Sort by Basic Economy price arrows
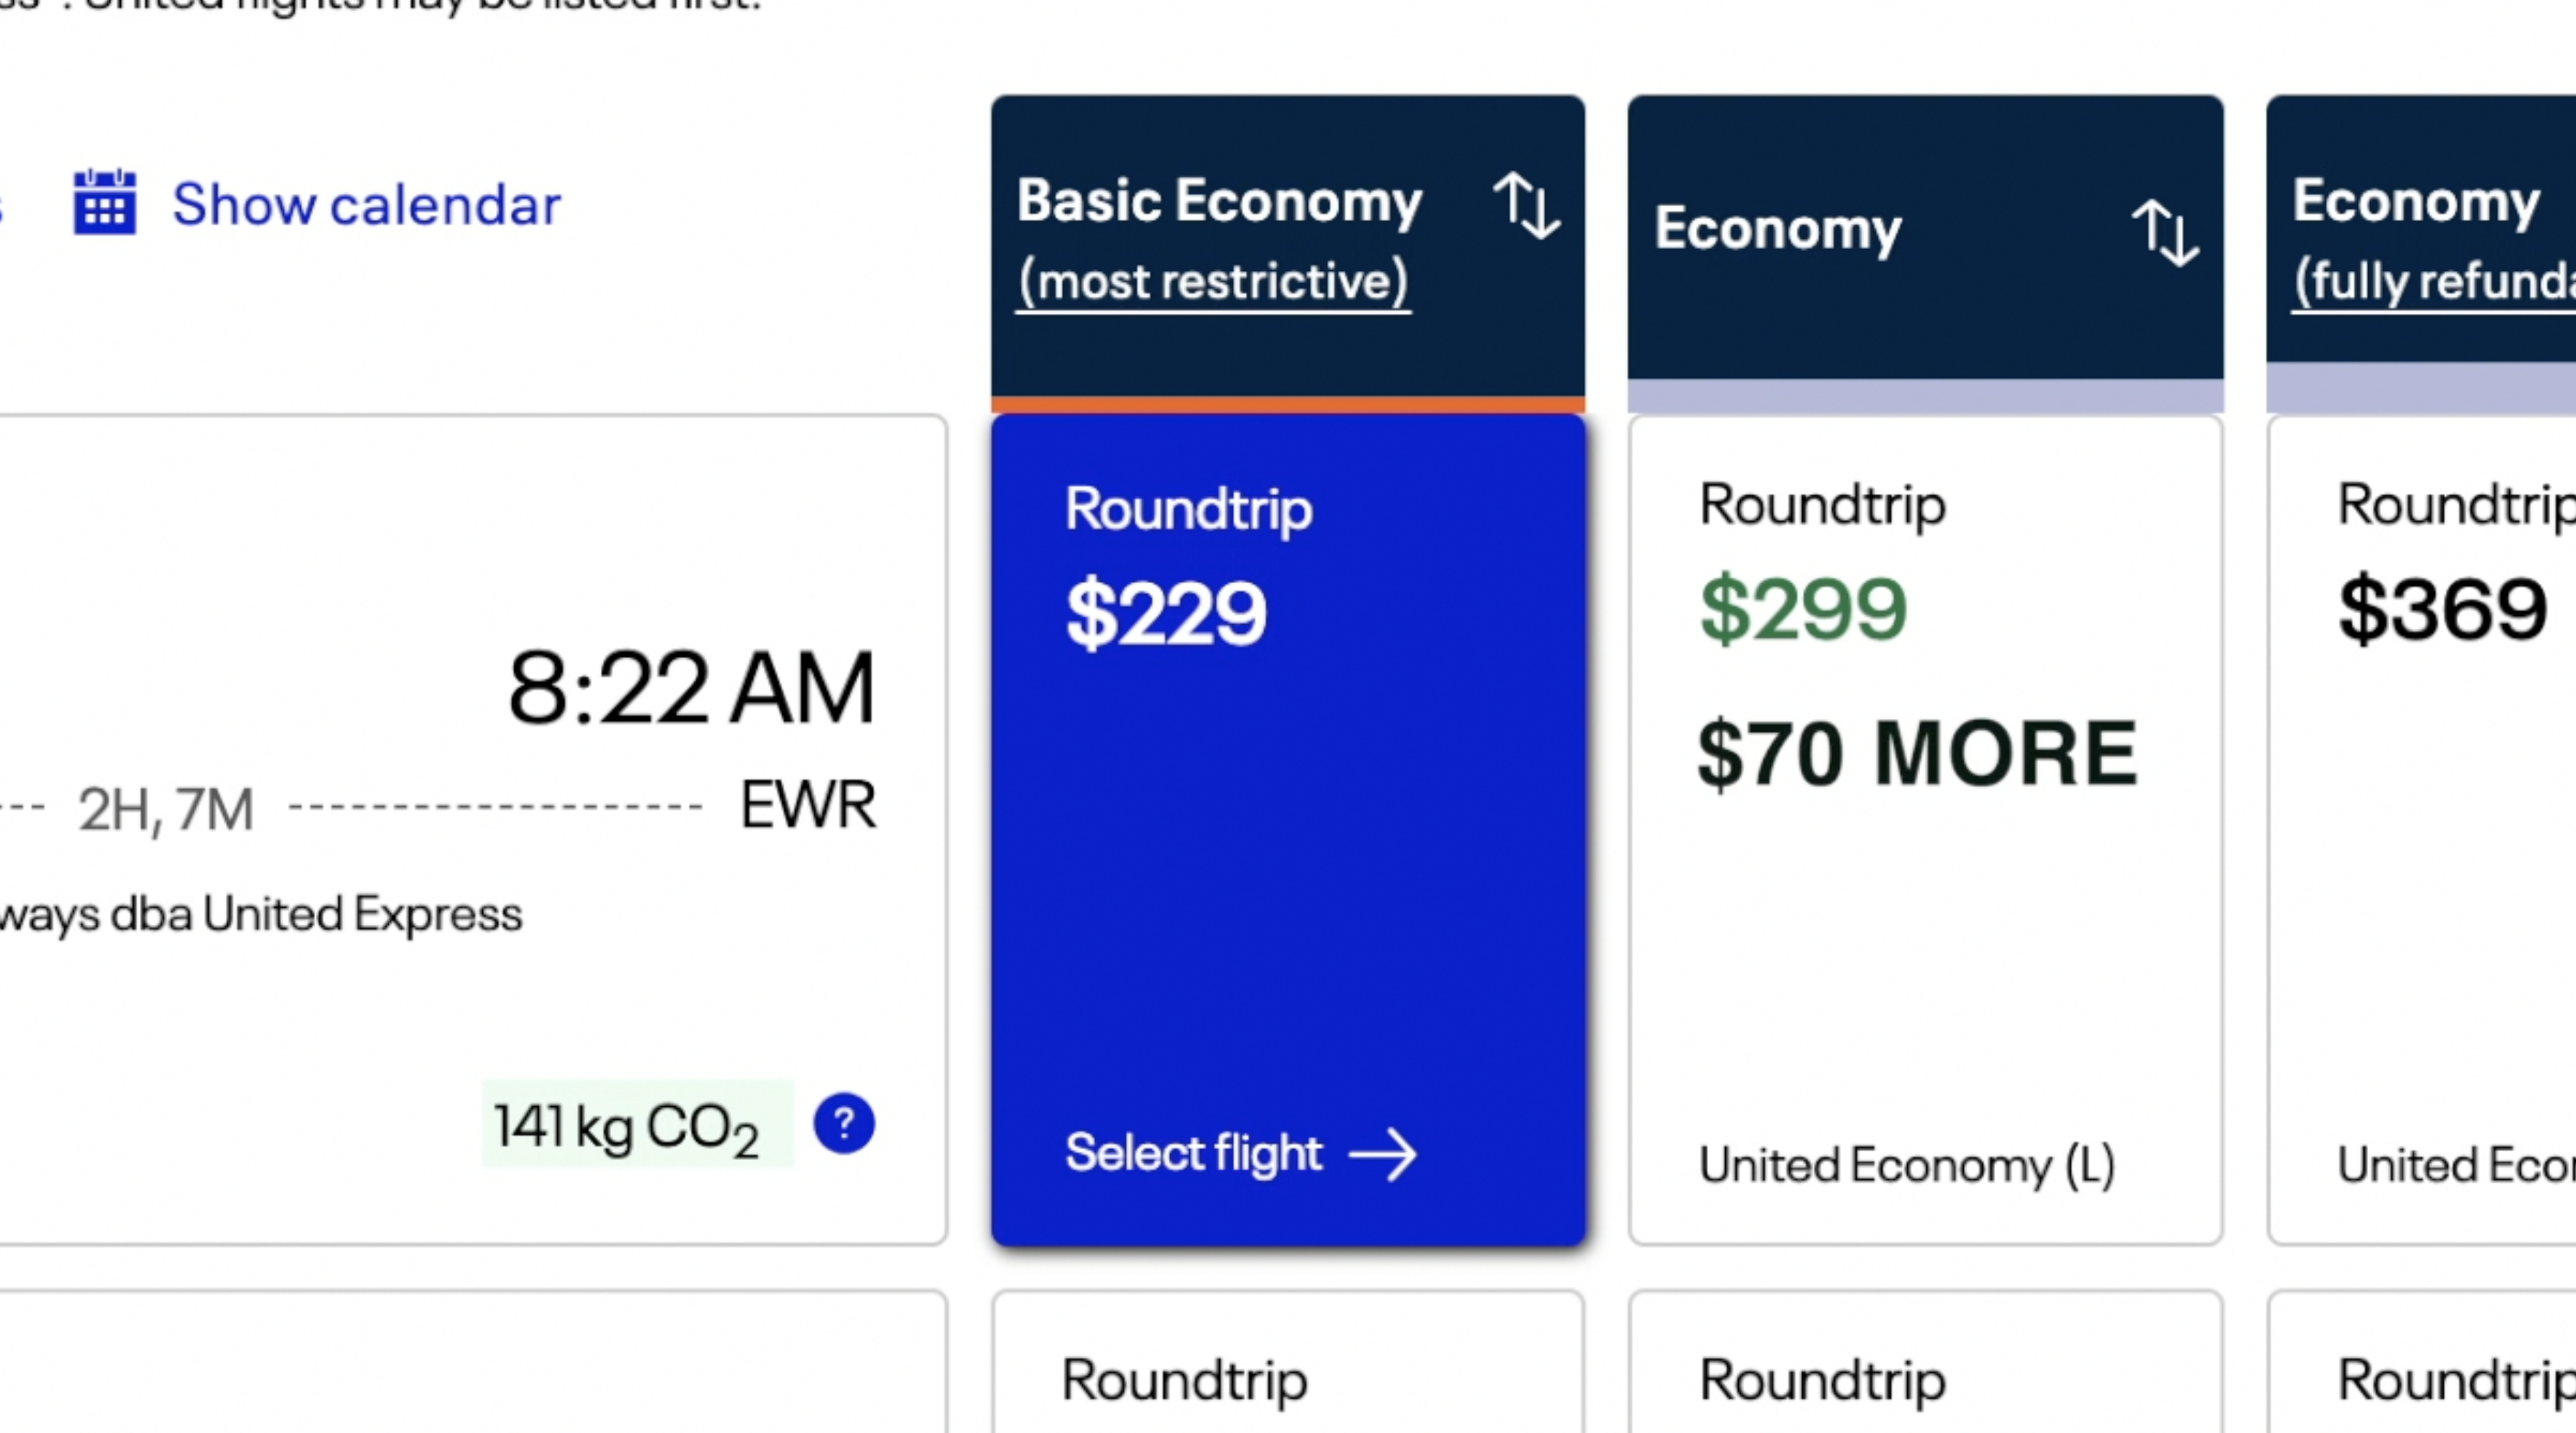The image size is (2576, 1433). [x=1526, y=206]
